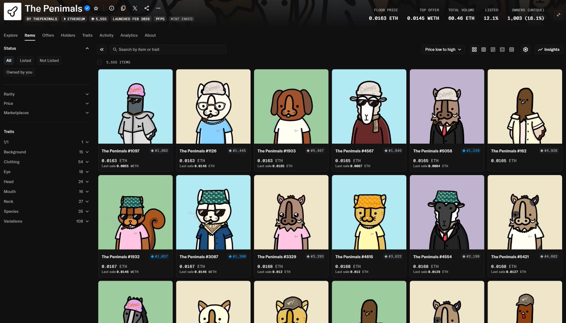Switch to list view

click(502, 50)
